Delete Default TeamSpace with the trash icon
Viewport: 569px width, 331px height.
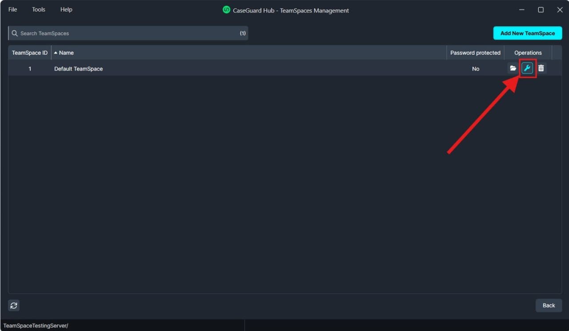coord(541,68)
